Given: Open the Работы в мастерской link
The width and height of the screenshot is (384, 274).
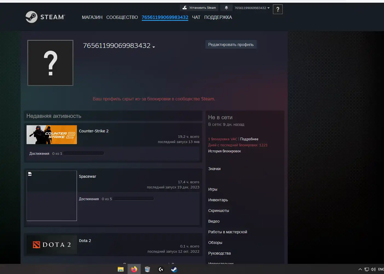Looking at the screenshot, I should click(228, 232).
